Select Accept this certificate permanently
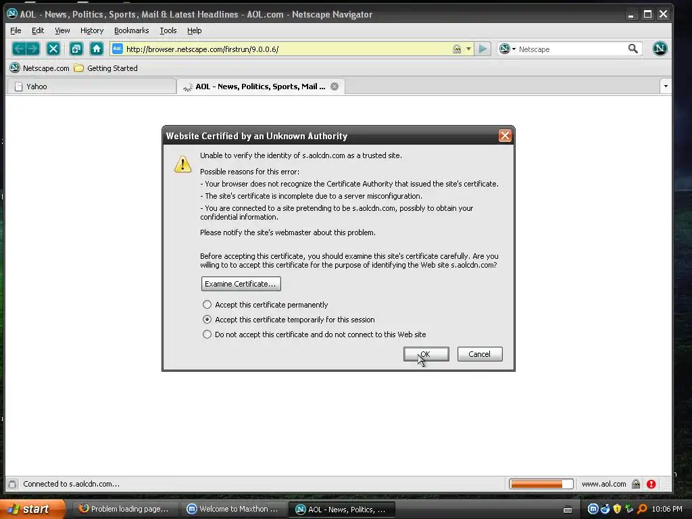This screenshot has height=519, width=692. coord(207,305)
